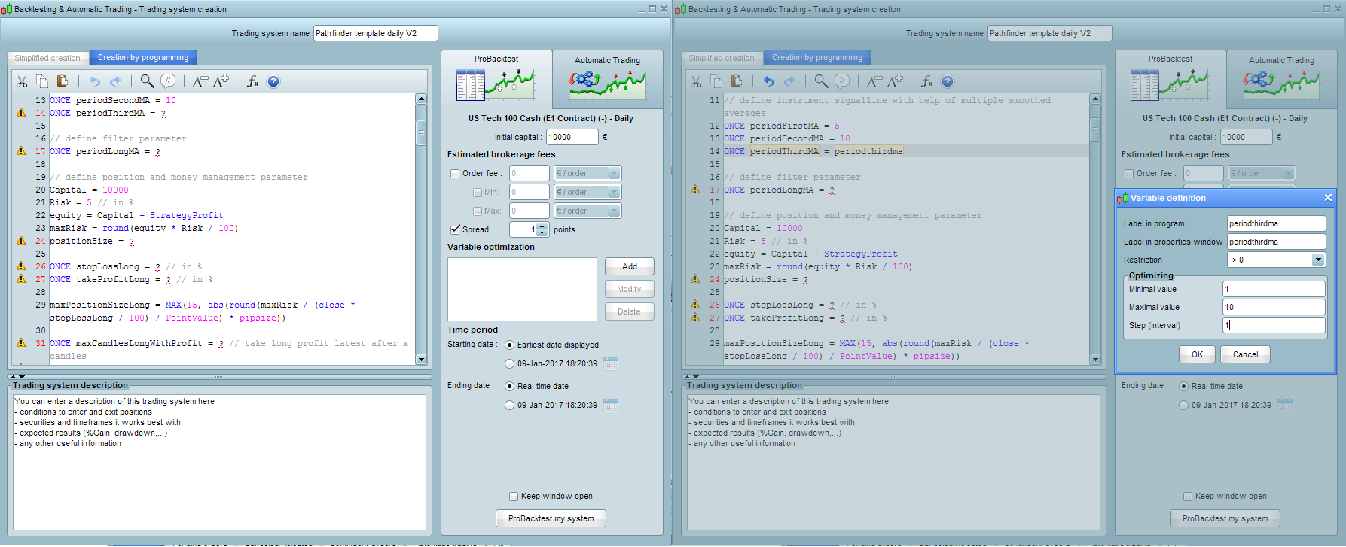Viewport: 1346px width, 547px height.
Task: Enable the Order fee checkbox in left window
Action: tap(455, 174)
